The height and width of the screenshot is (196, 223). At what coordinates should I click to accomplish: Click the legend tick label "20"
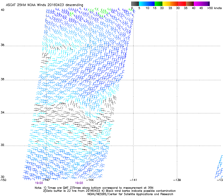click(x=162, y=8)
